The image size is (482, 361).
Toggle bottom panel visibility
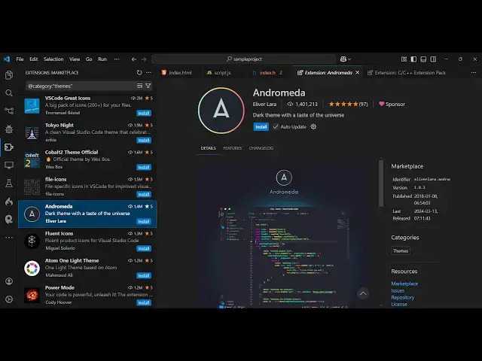[x=423, y=59]
